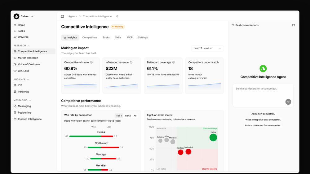This screenshot has height=174, width=310.
Task: Toggle the left sidebar panel icon
Action: [x=62, y=16]
